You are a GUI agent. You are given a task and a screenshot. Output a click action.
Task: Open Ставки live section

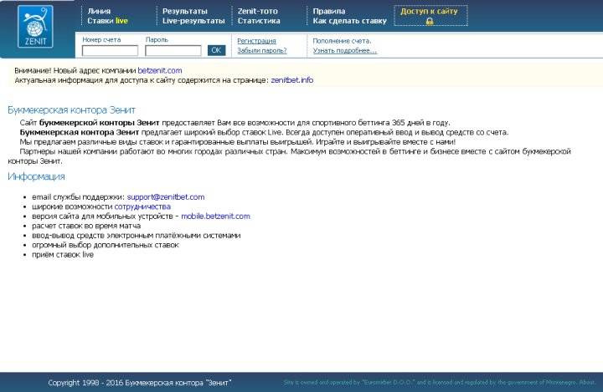[x=107, y=21]
